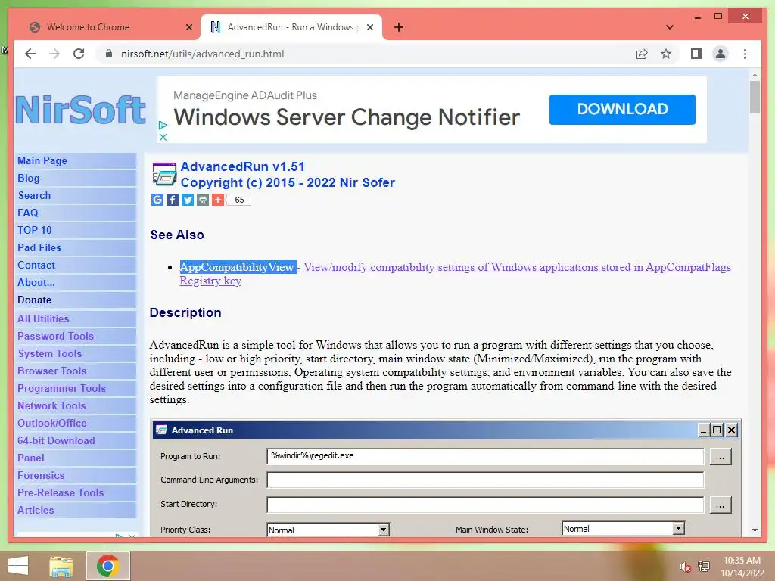Open the Main Window State dropdown
The height and width of the screenshot is (581, 775).
coord(623,529)
